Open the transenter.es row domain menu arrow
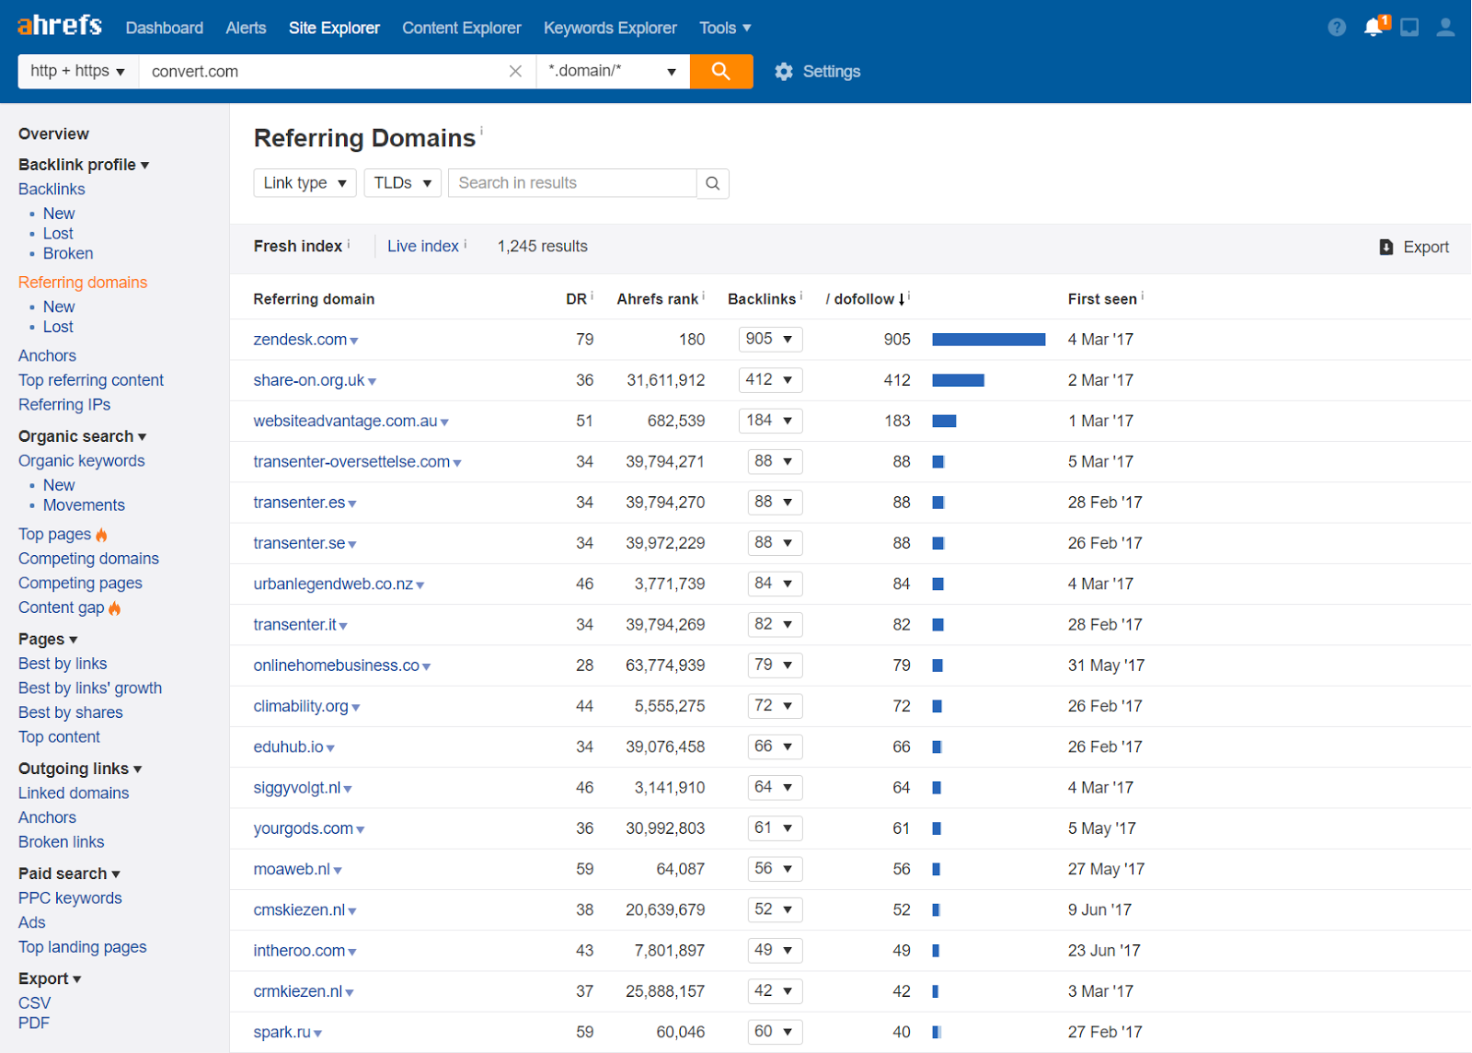This screenshot has height=1053, width=1472. (x=352, y=504)
